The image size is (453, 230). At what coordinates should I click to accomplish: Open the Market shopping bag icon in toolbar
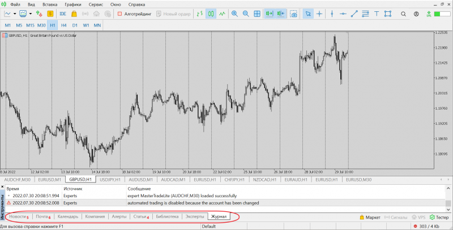[x=74, y=14]
